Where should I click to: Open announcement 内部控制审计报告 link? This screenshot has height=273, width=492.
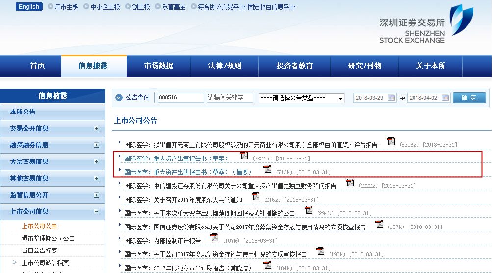[x=162, y=241]
